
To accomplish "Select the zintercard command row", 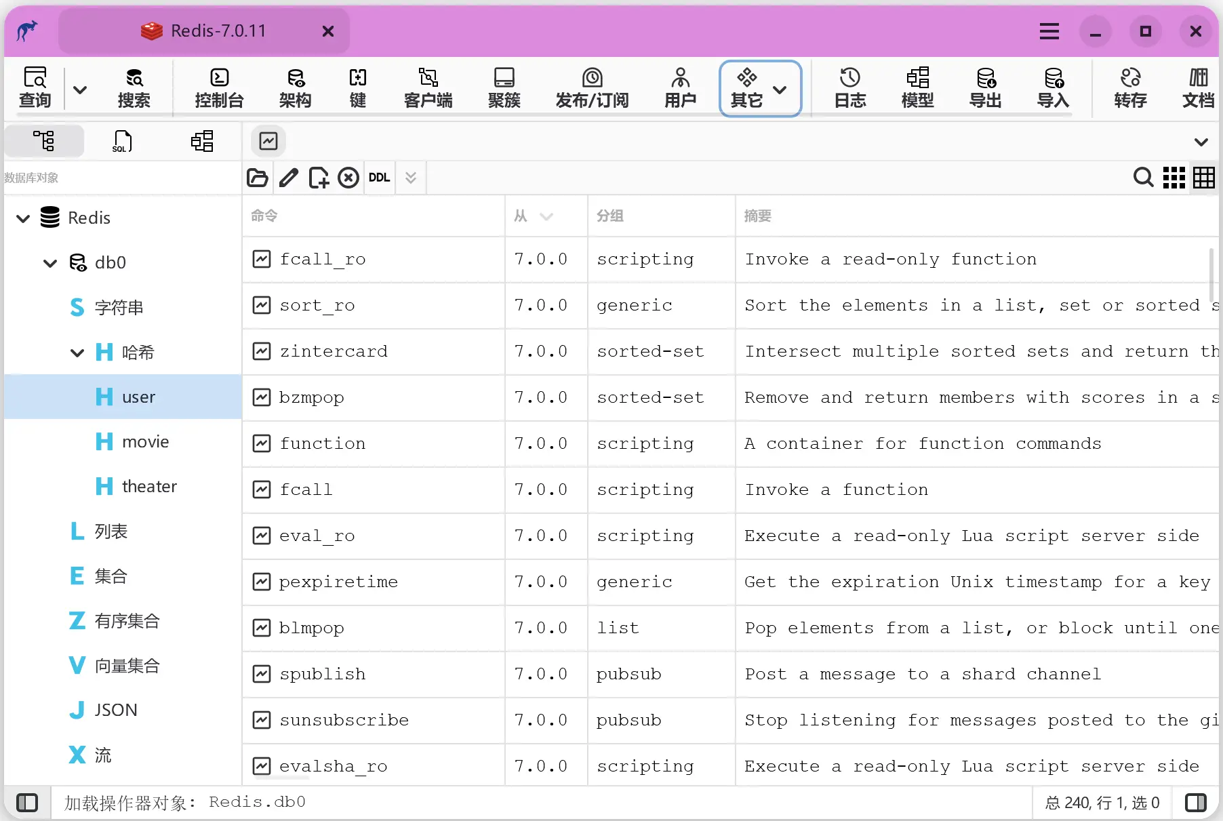I will (x=730, y=352).
